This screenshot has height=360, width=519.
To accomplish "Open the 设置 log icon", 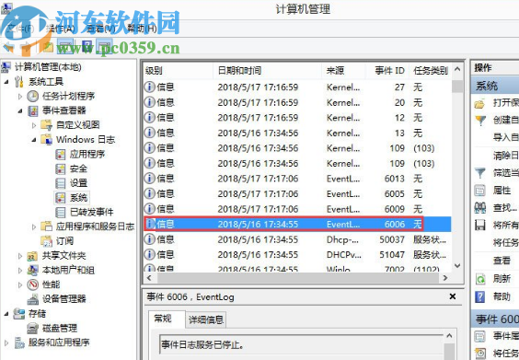I will point(60,183).
